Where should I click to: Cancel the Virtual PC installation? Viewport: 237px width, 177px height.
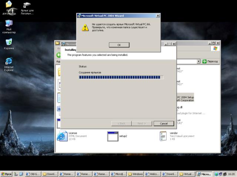click(x=164, y=124)
